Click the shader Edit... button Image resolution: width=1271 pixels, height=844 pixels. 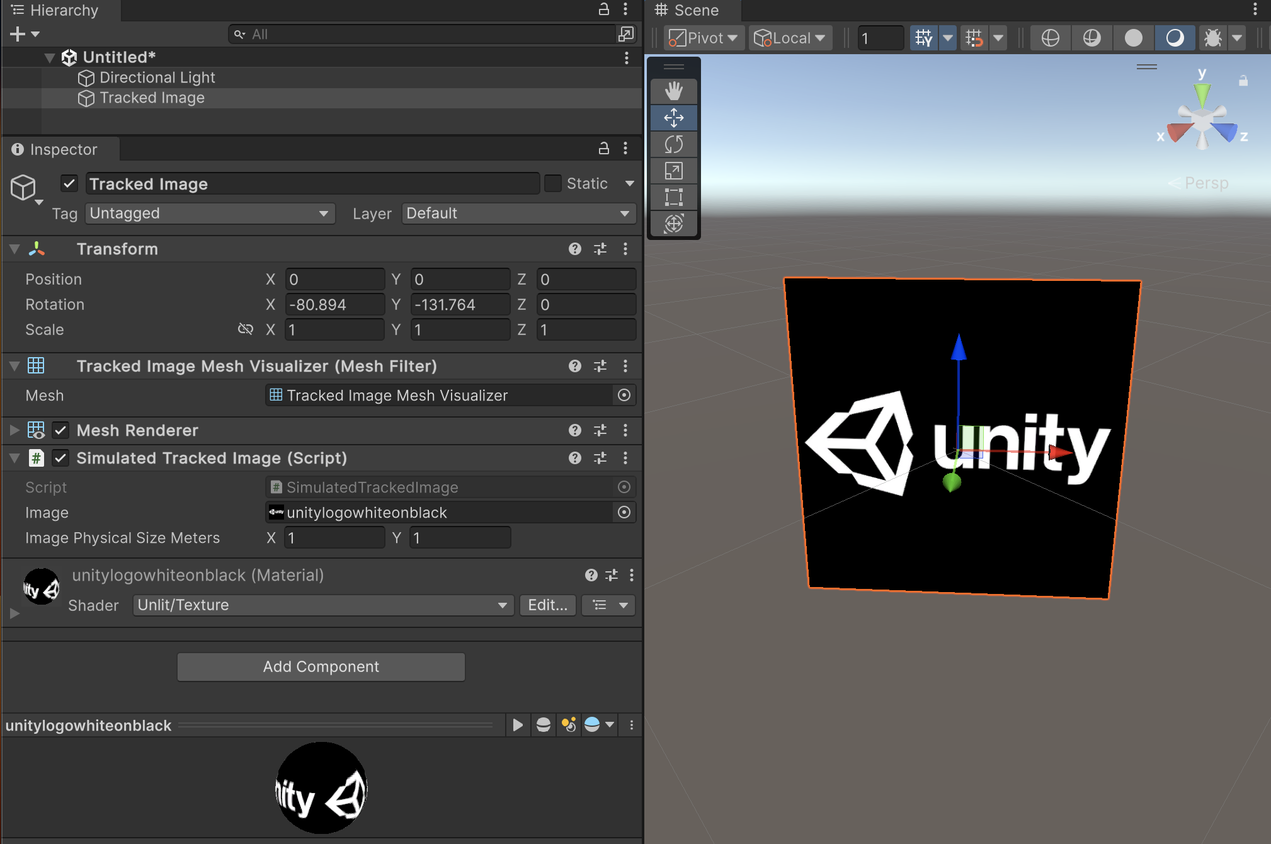[x=547, y=605]
